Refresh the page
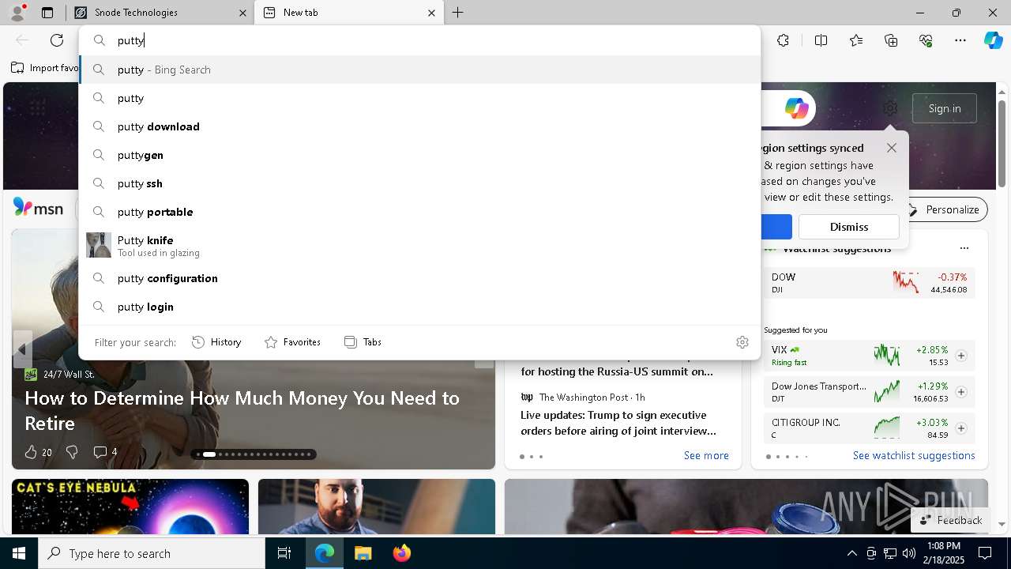Viewport: 1011px width, 569px height. click(57, 40)
